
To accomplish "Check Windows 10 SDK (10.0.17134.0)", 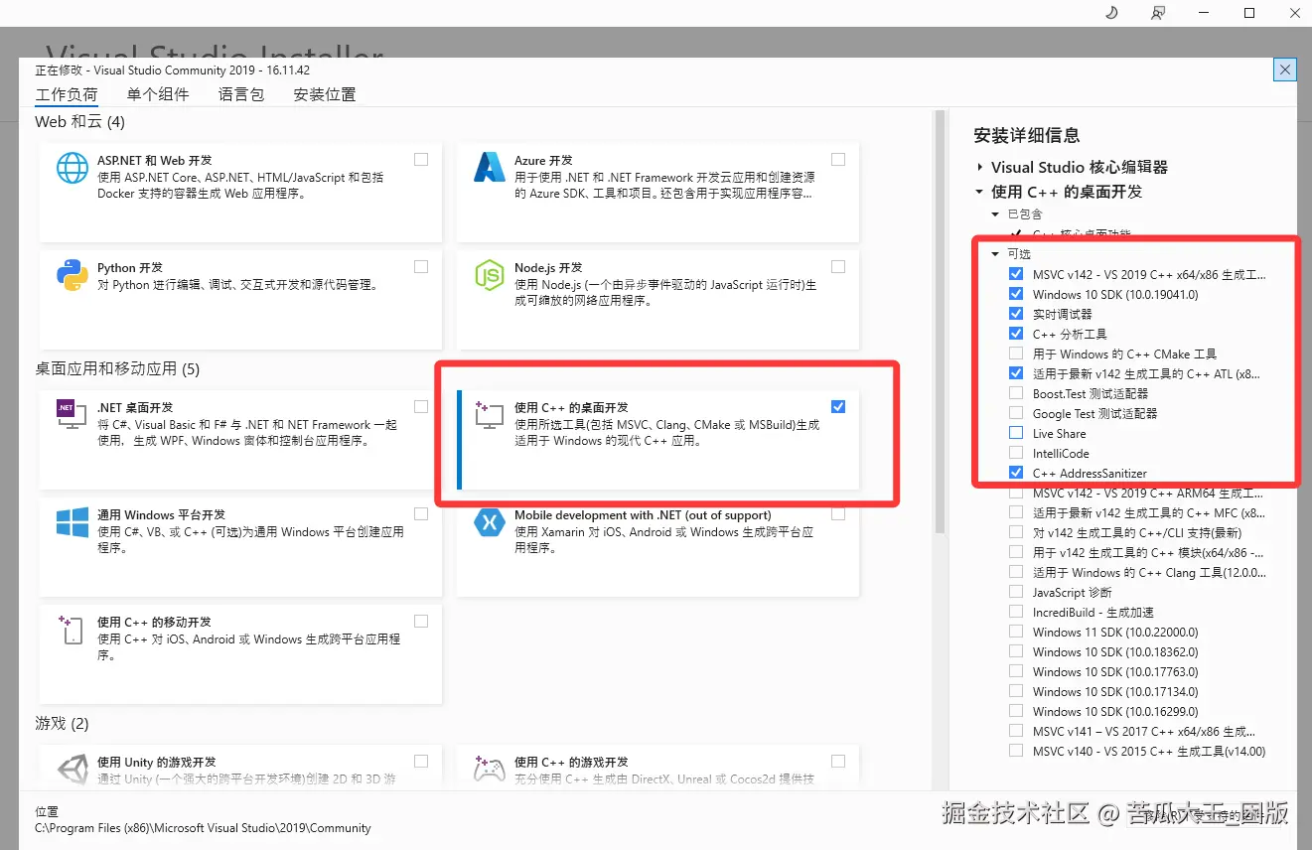I will 1016,691.
